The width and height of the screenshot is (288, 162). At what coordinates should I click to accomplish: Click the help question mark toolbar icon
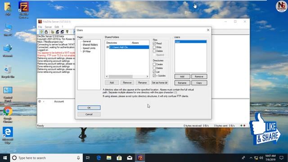(67, 32)
